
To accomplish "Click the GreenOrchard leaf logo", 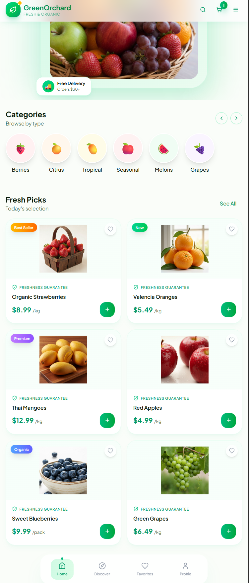I will [x=13, y=10].
